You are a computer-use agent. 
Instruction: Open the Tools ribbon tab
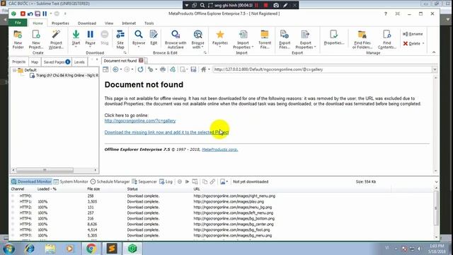click(x=149, y=23)
